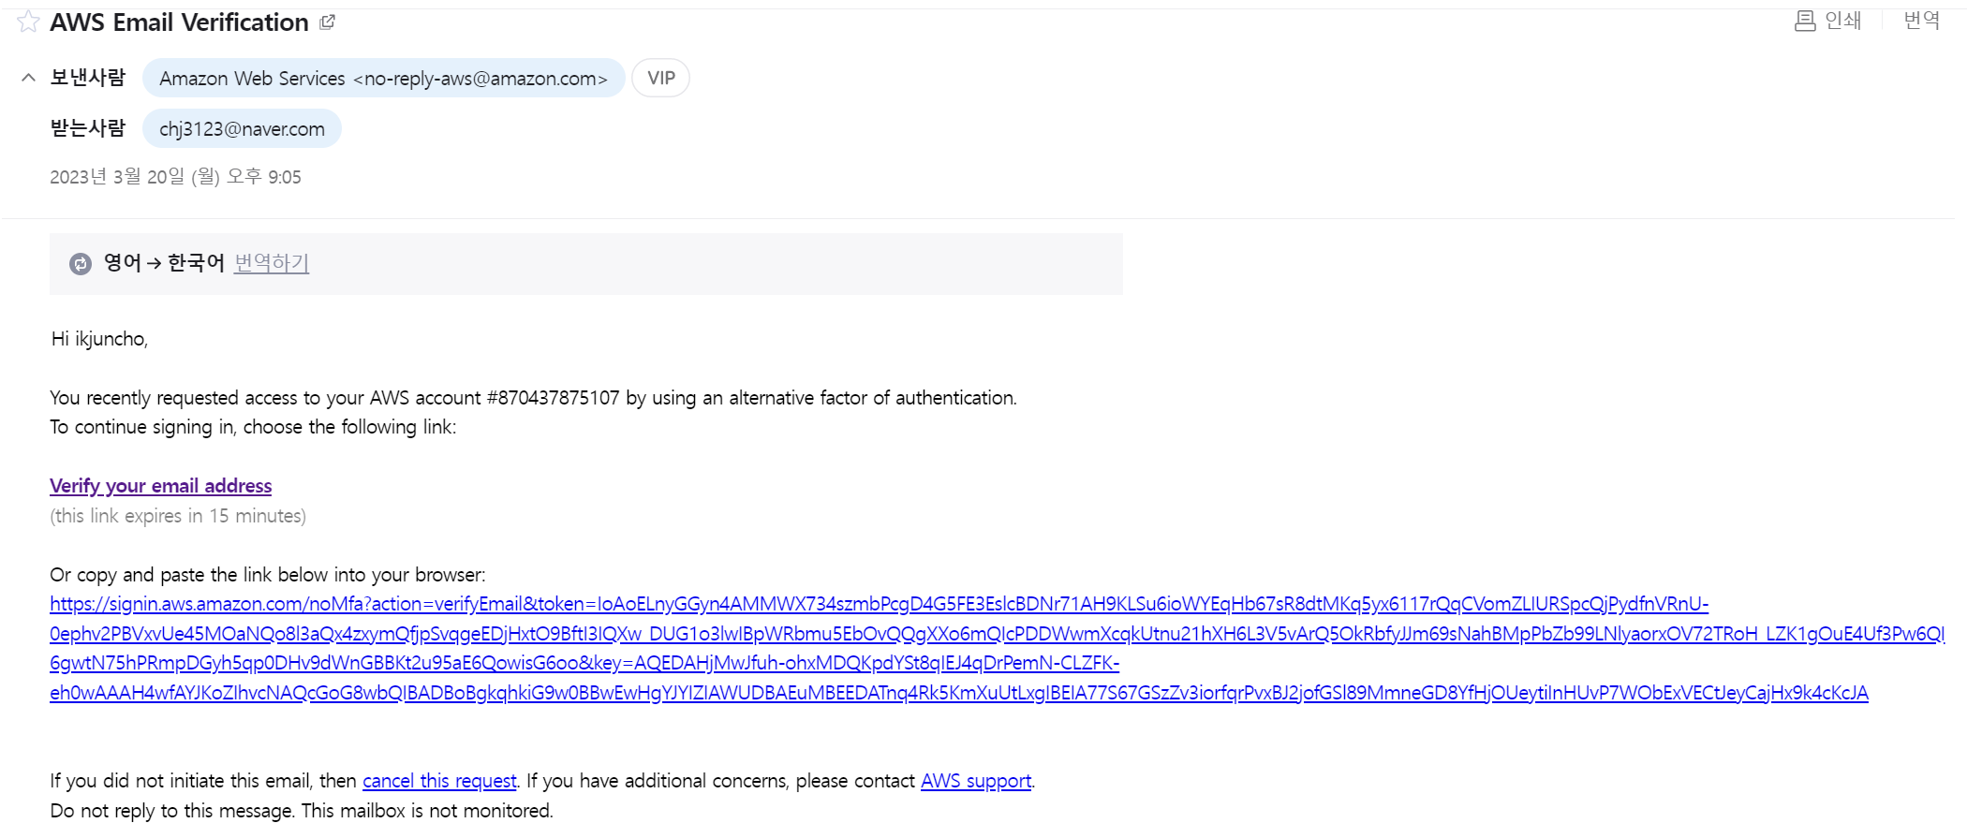1967x838 pixels.
Task: Click the printer icon
Action: tap(1805, 21)
